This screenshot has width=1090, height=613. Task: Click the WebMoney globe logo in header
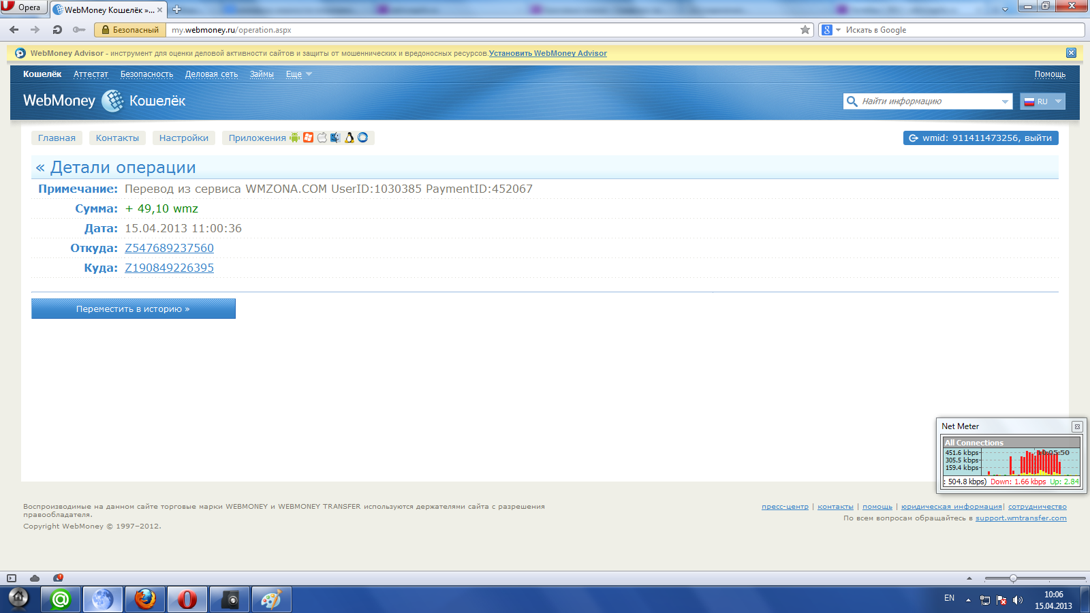[x=112, y=101]
